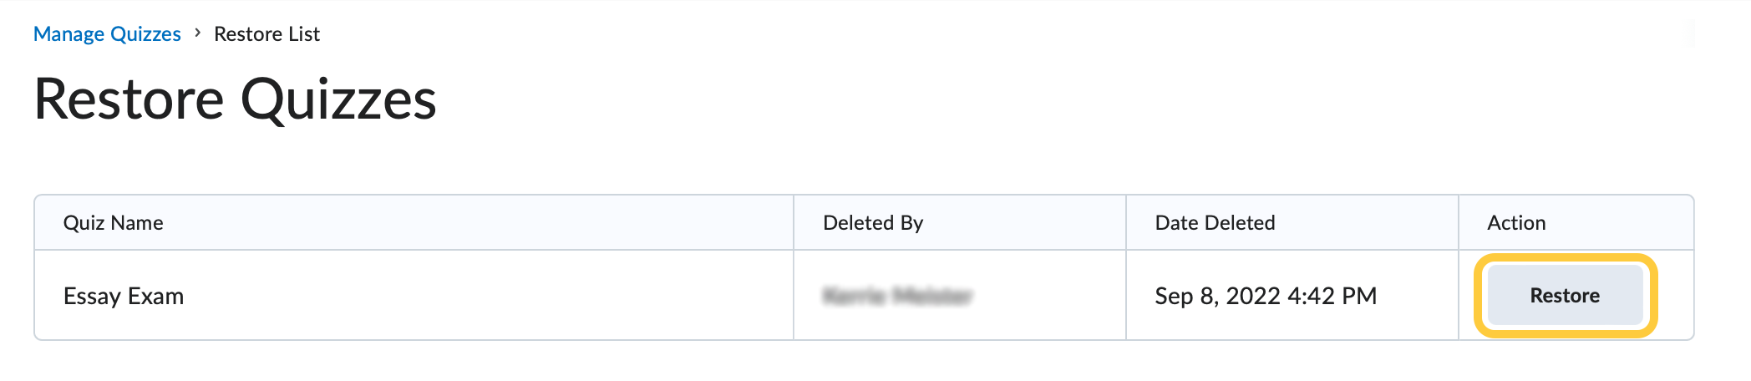Click the breadcrumb chevron separator

pyautogui.click(x=198, y=33)
